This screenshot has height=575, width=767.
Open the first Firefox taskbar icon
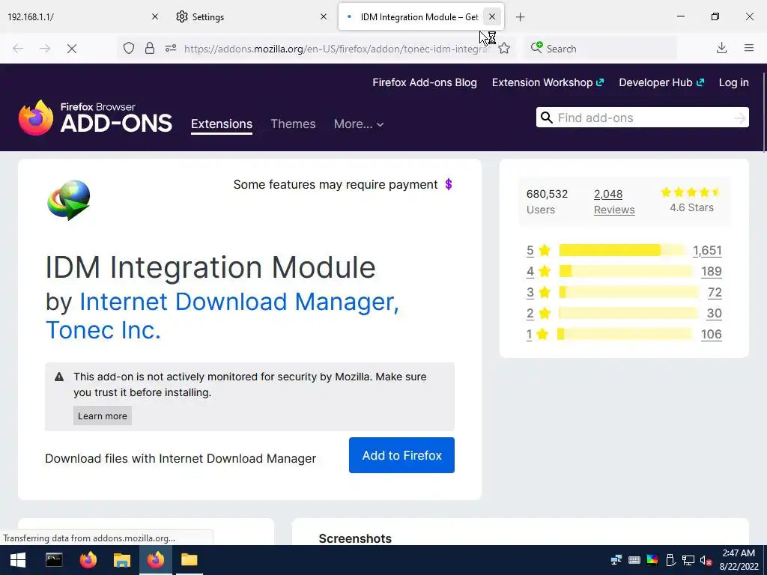point(88,560)
